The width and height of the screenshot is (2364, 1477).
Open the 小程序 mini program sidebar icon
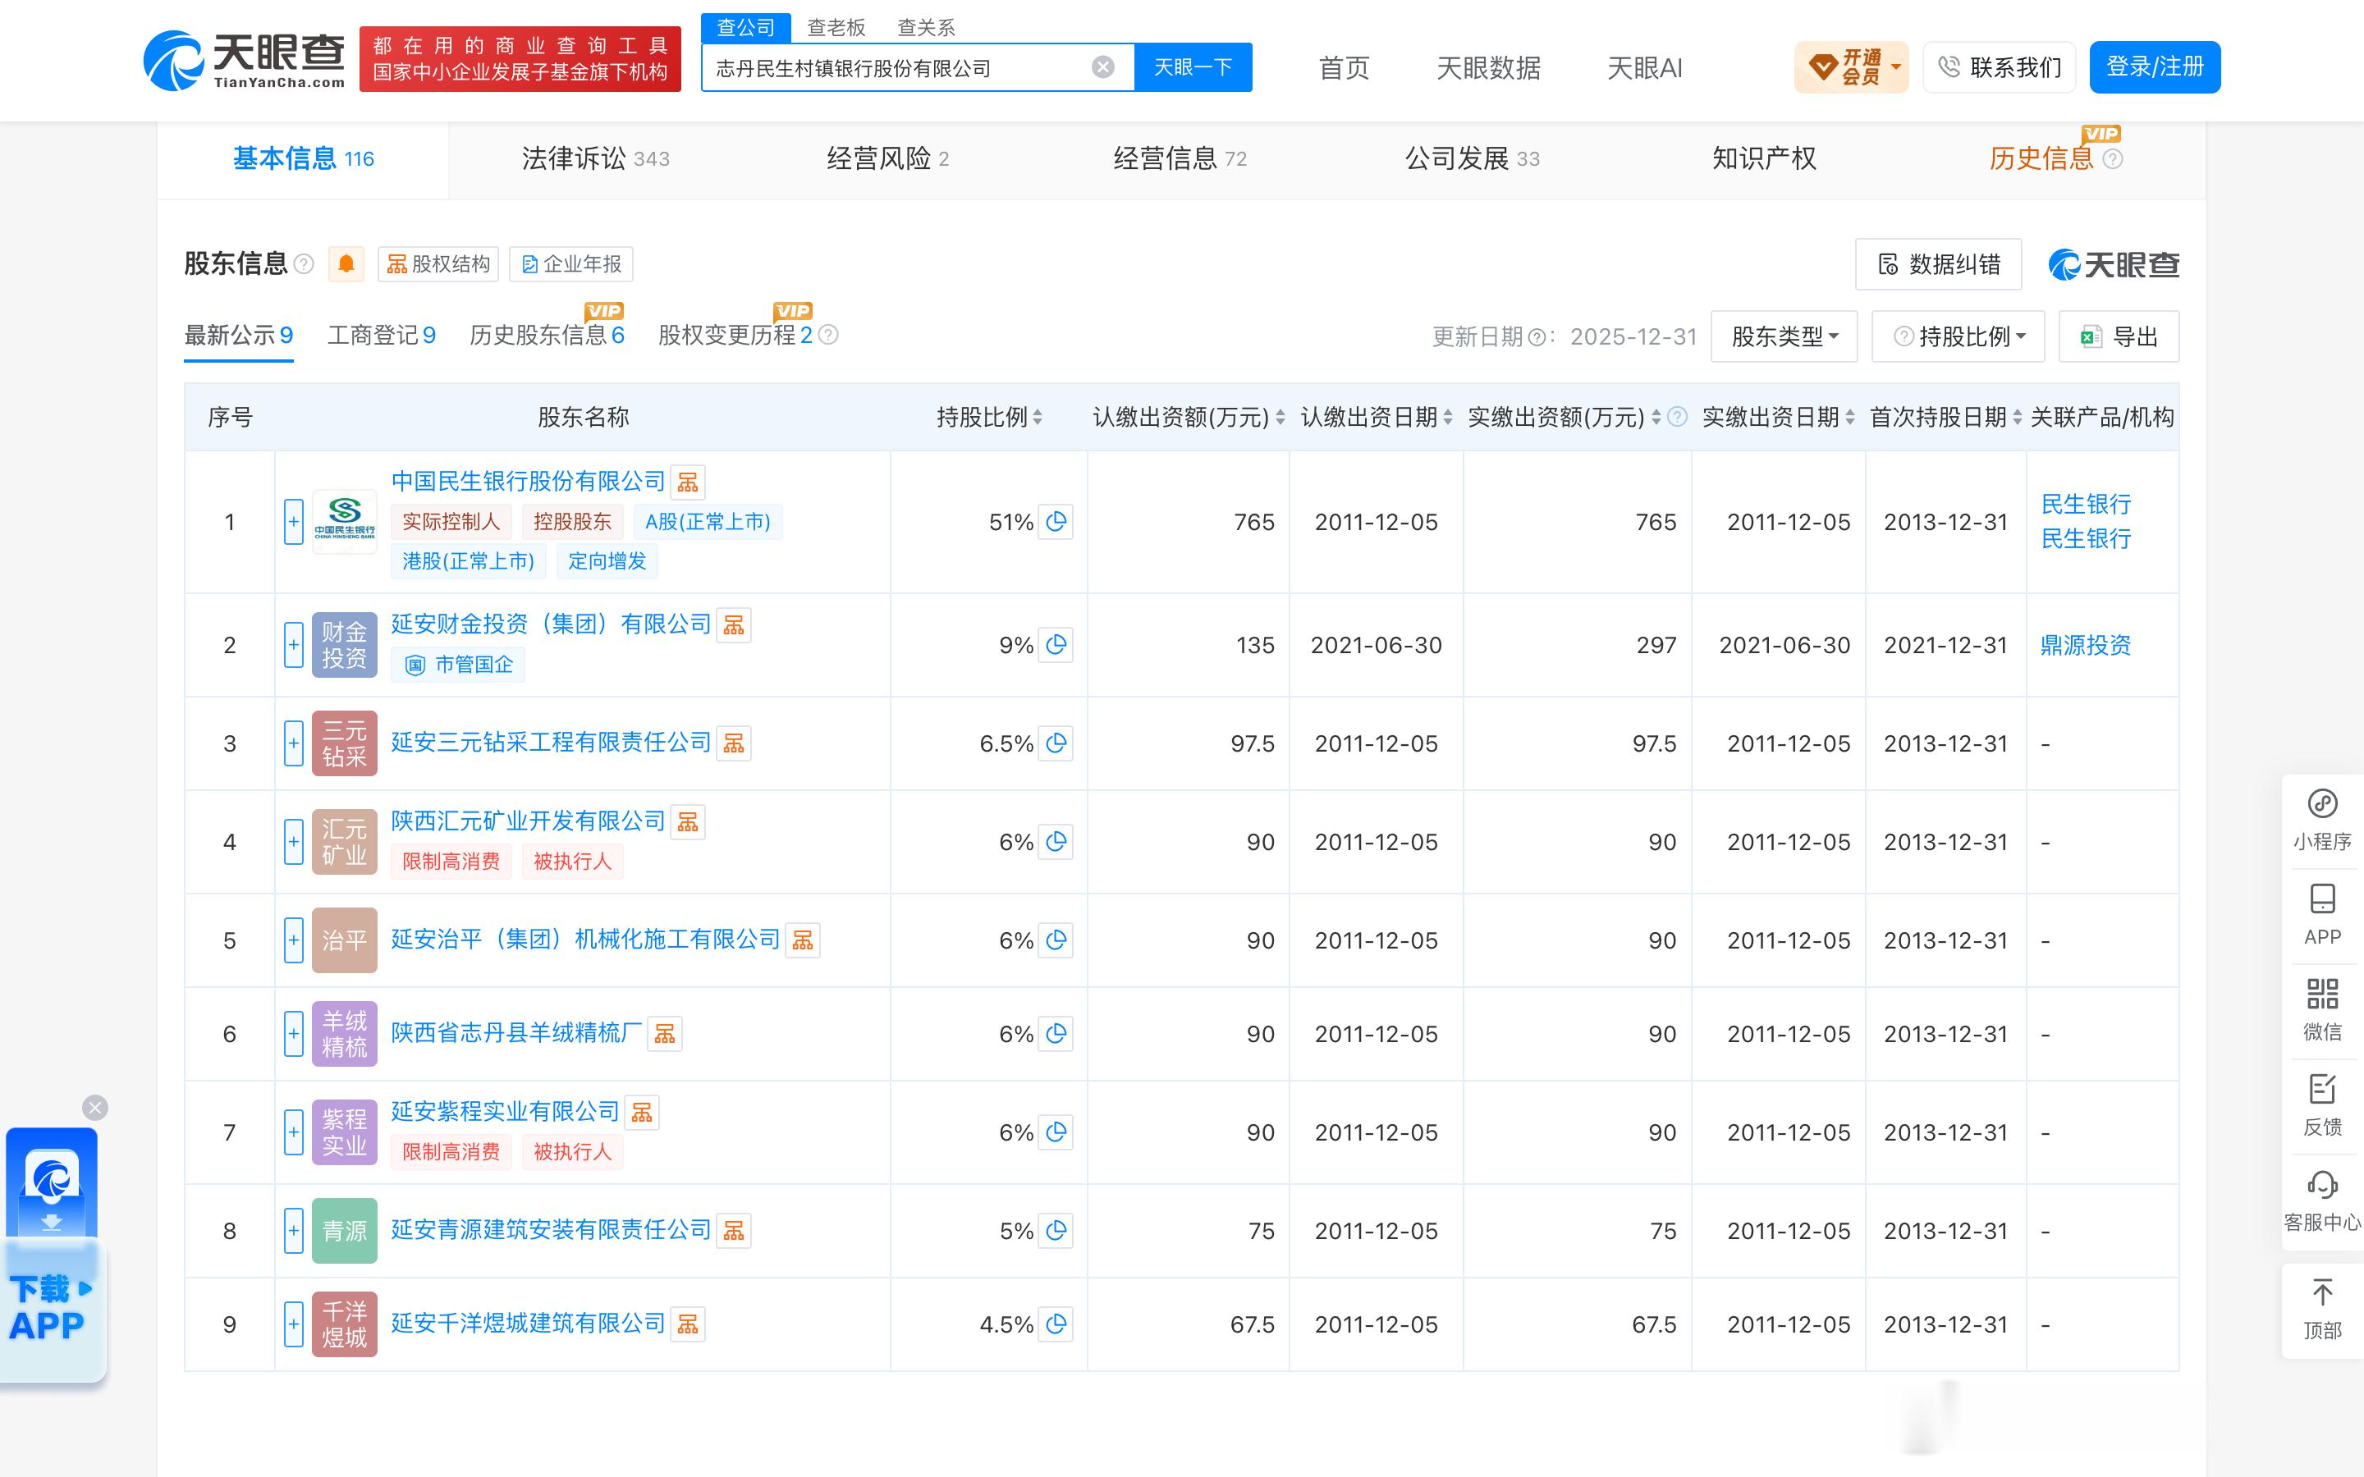[x=2322, y=821]
